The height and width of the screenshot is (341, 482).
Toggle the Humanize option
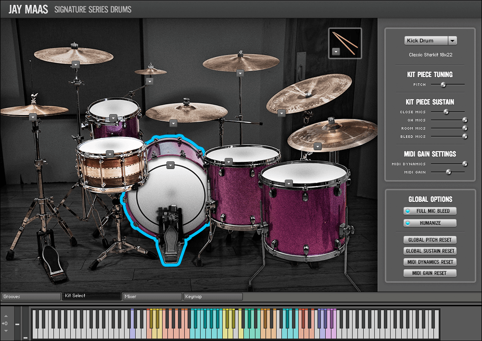(x=430, y=223)
